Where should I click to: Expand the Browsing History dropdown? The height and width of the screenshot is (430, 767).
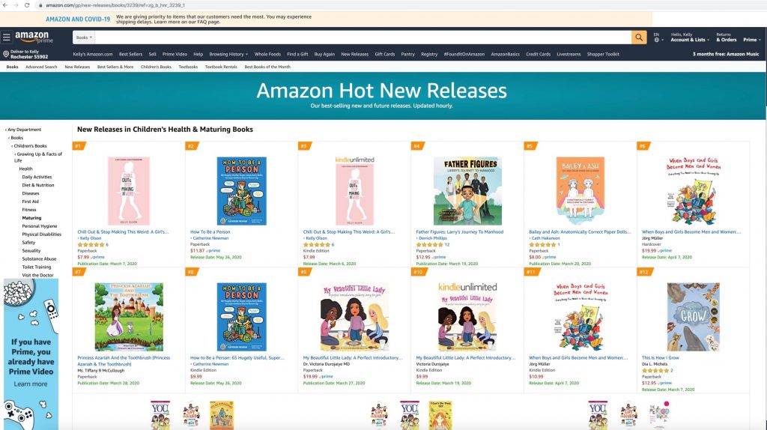coord(228,54)
